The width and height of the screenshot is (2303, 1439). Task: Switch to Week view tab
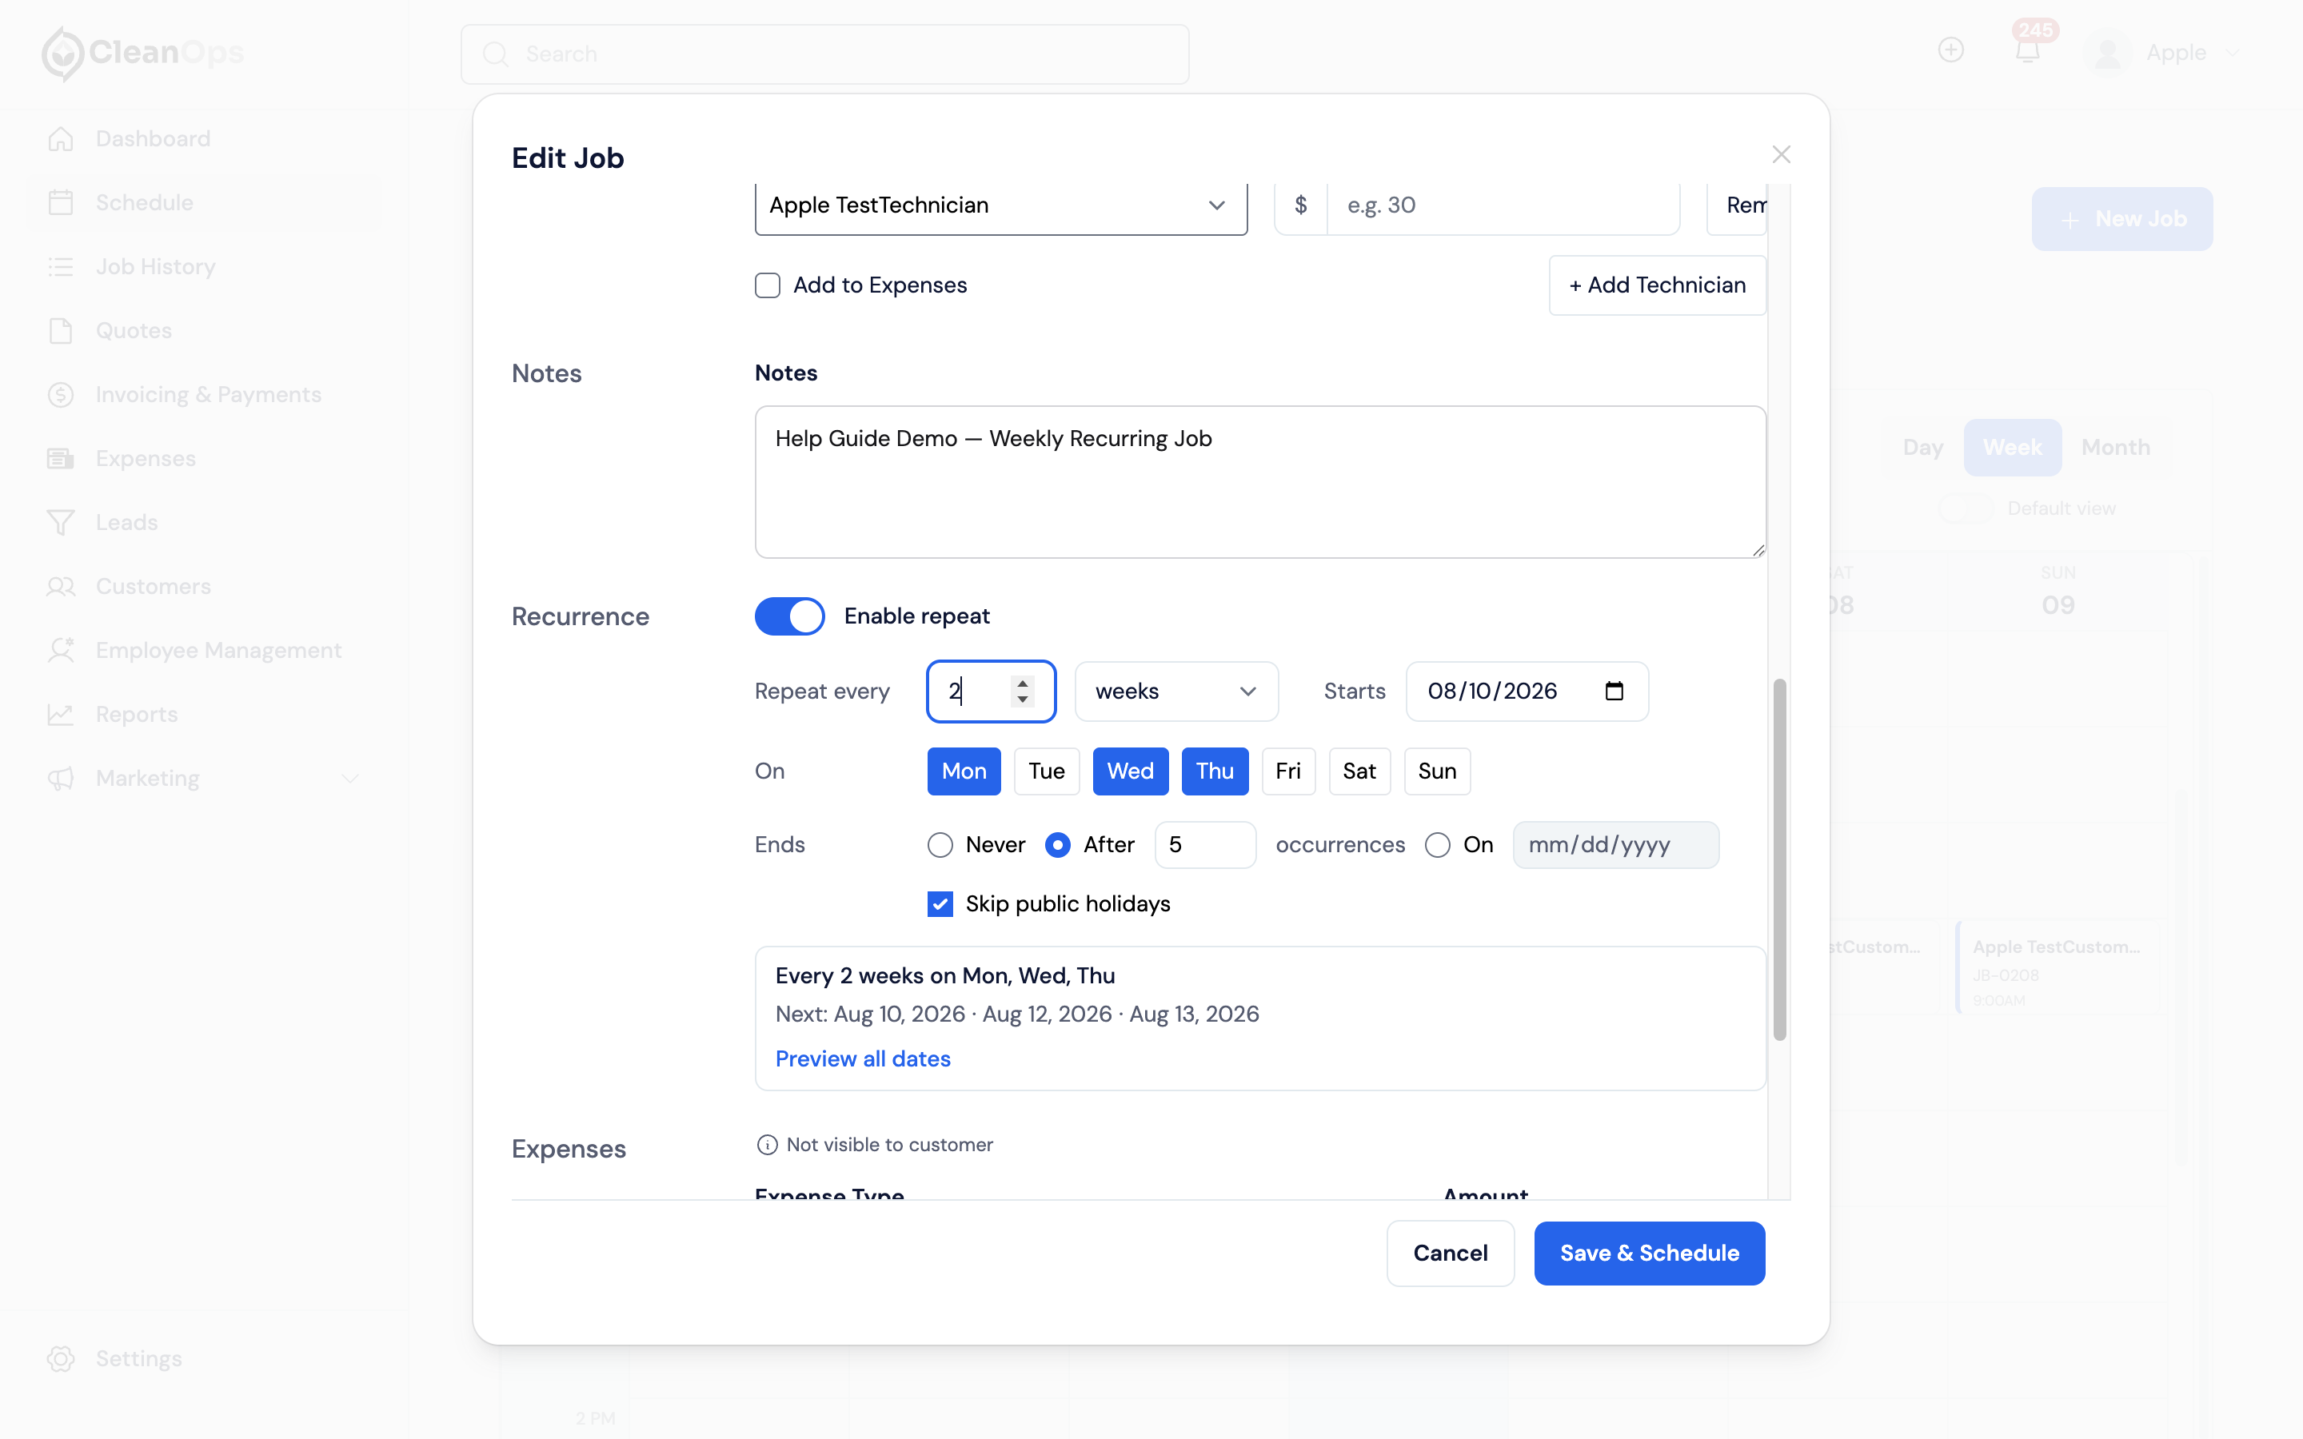click(x=2013, y=448)
